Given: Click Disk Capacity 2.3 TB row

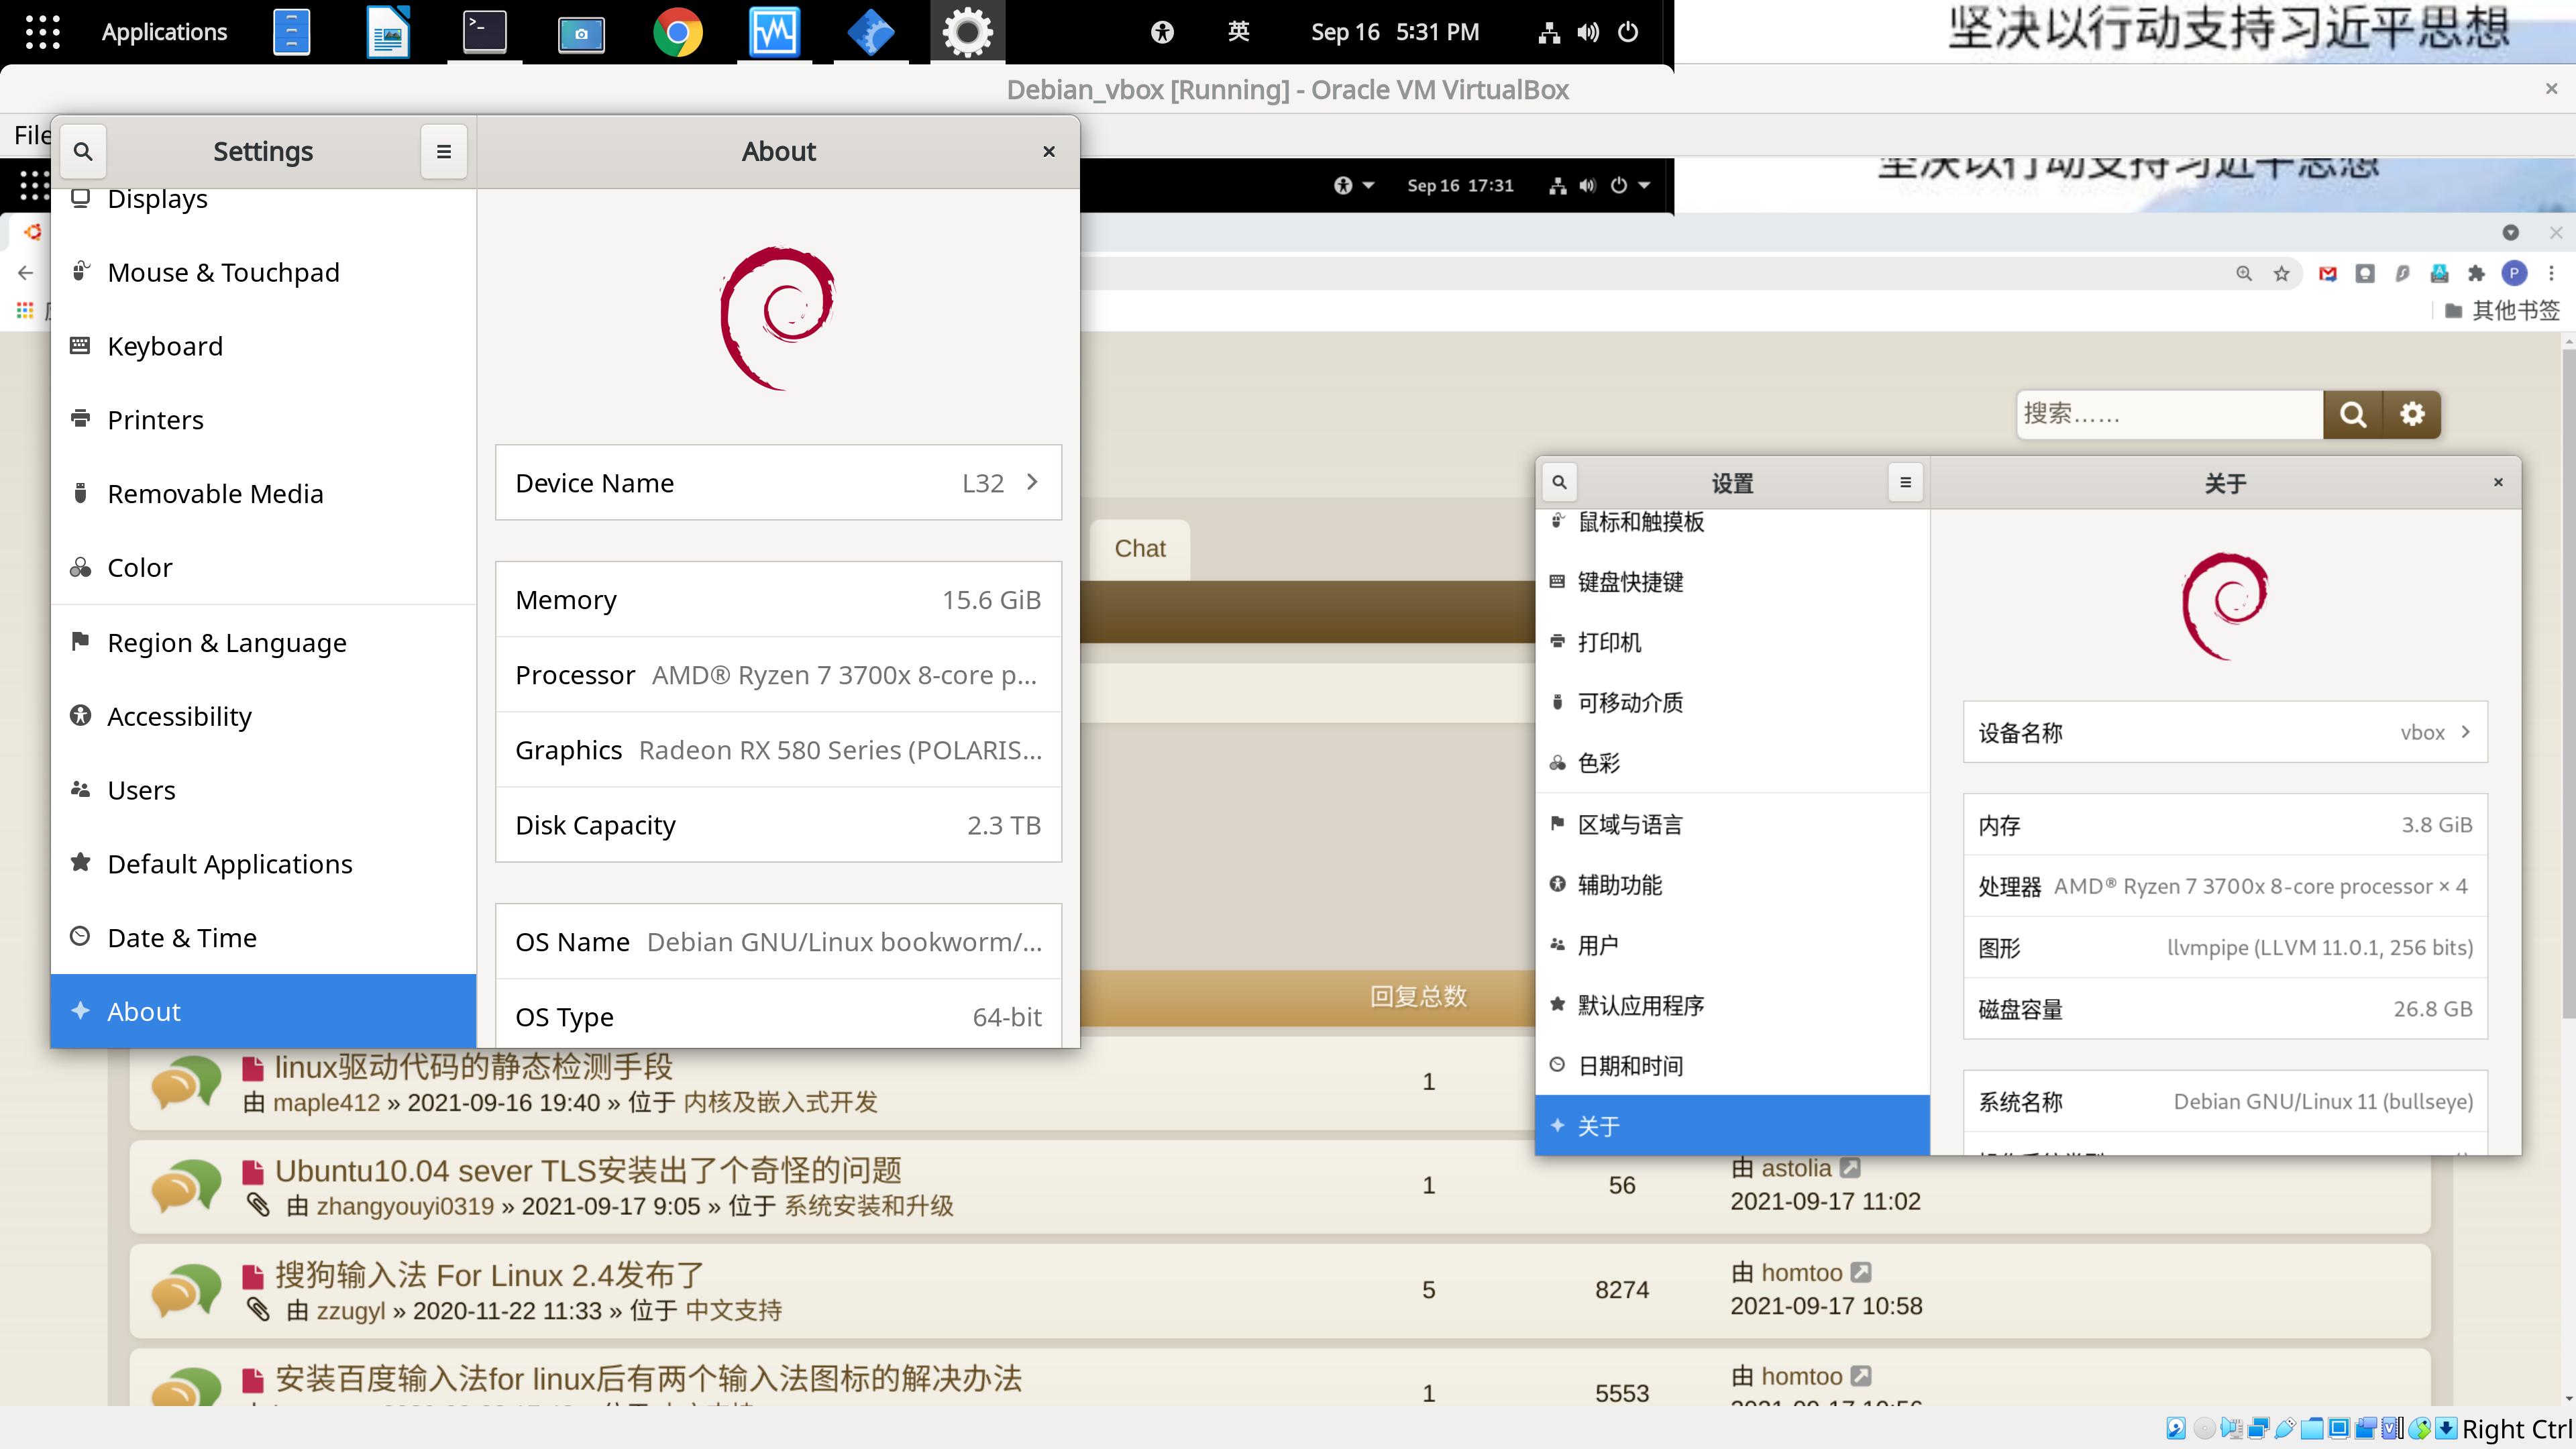Looking at the screenshot, I should 778,824.
